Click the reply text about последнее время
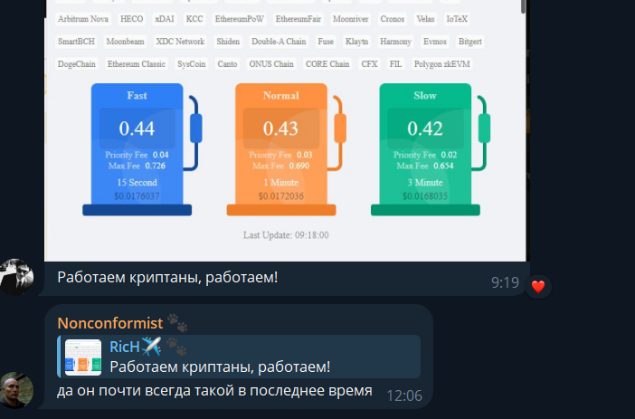This screenshot has height=419, width=635. tap(214, 391)
